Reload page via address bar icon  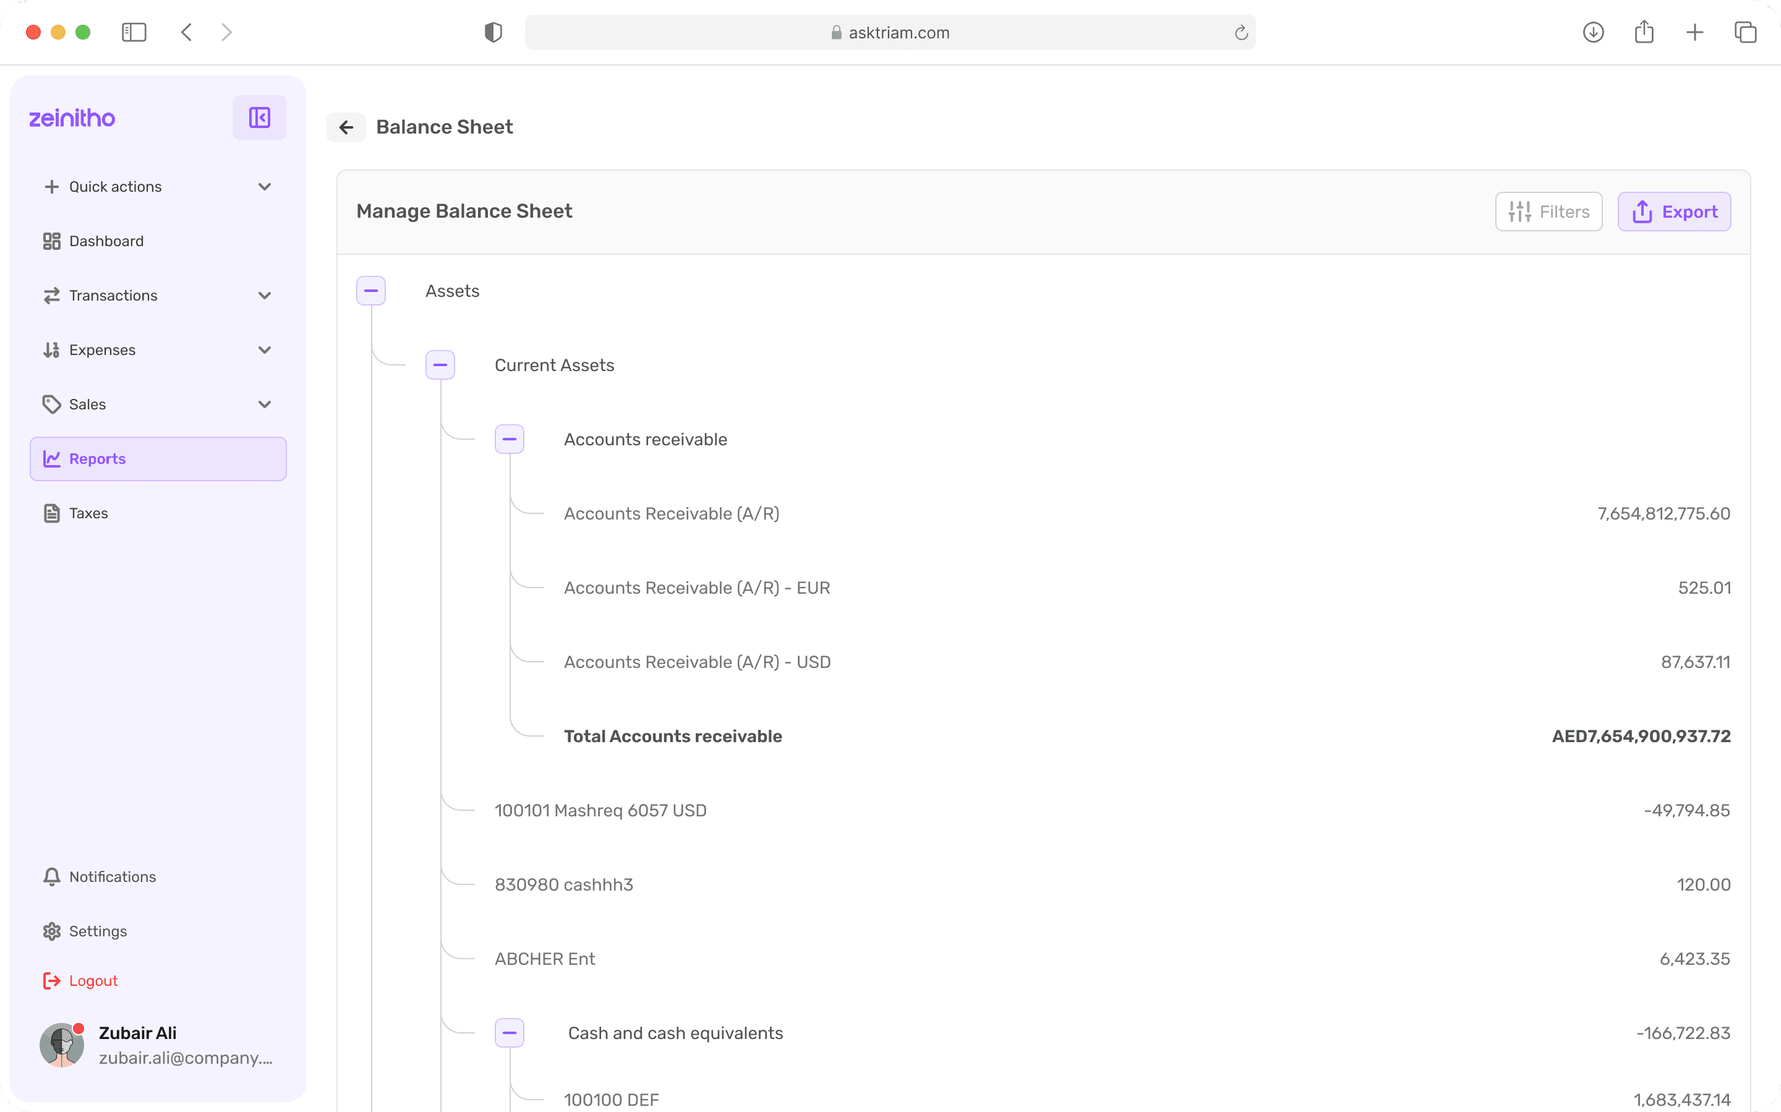(1241, 32)
